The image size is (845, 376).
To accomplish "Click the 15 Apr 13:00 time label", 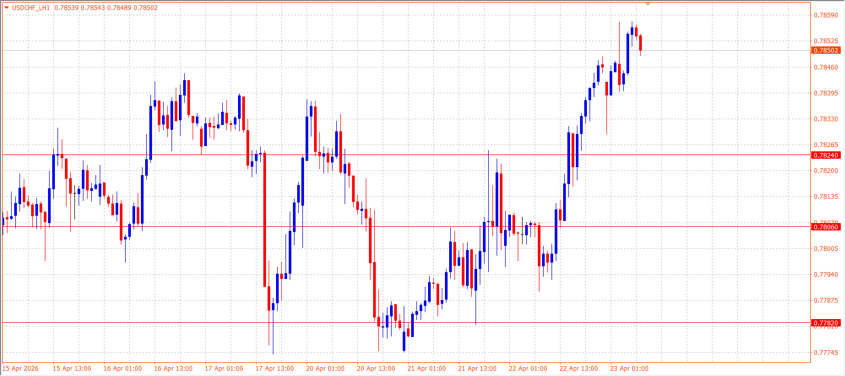I will click(x=72, y=369).
